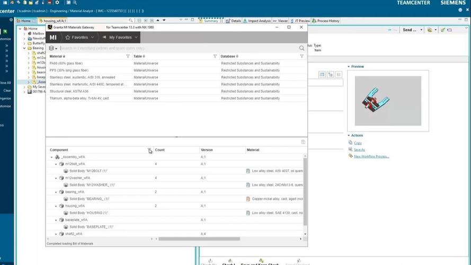Click the Save As action link
This screenshot has width=471, height=265.
pyautogui.click(x=359, y=149)
